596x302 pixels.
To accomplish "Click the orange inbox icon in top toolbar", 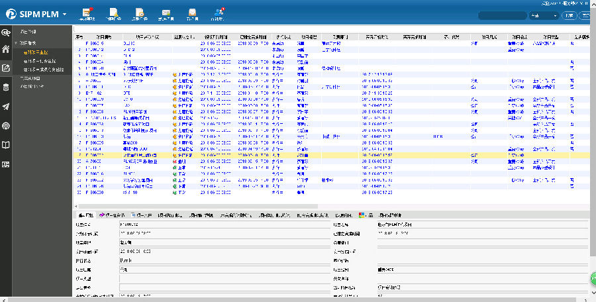I will [192, 13].
